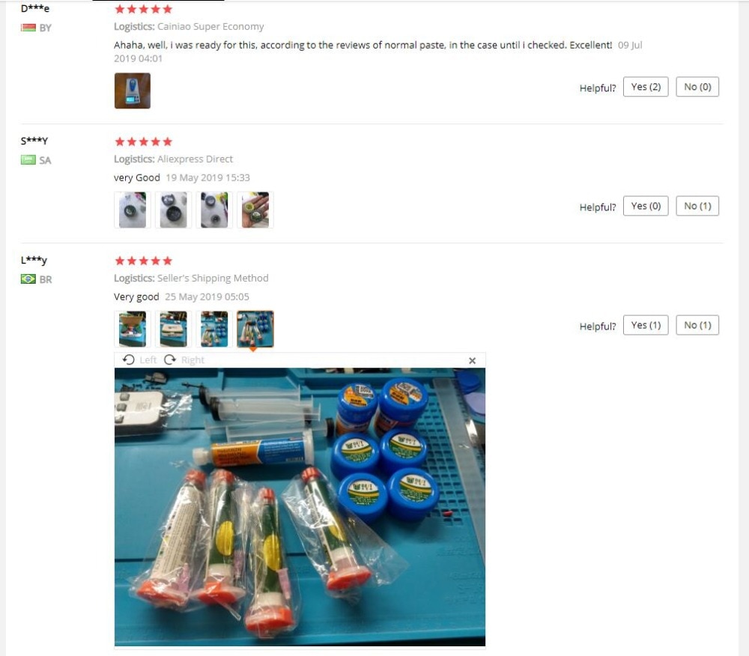Viewport: 749px width, 656px height.
Task: Open L***y's first review thumbnail
Action: click(x=133, y=329)
